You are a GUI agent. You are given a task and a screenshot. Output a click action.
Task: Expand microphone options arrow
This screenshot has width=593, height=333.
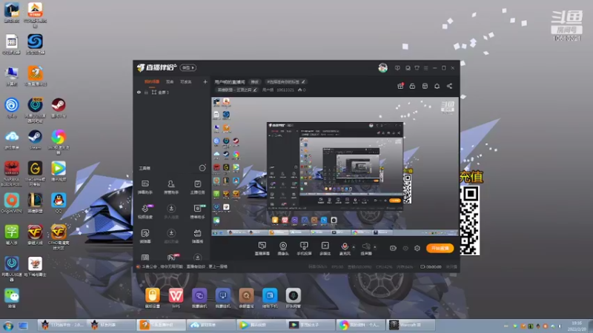pos(354,247)
